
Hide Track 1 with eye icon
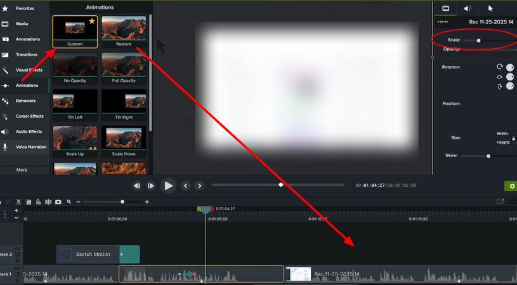tap(17, 269)
